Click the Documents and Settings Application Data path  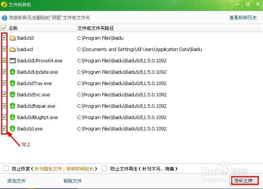point(139,50)
